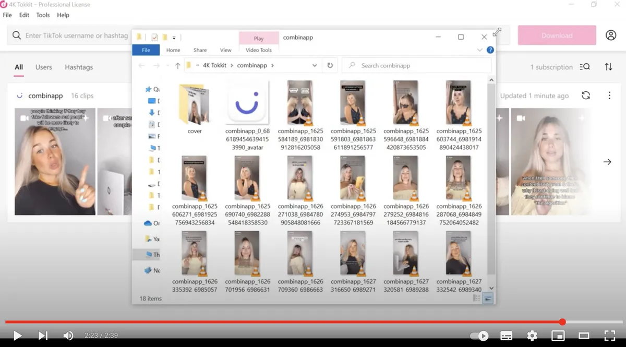Image resolution: width=626 pixels, height=347 pixels.
Task: Open View tab in Explorer ribbon
Action: point(226,50)
